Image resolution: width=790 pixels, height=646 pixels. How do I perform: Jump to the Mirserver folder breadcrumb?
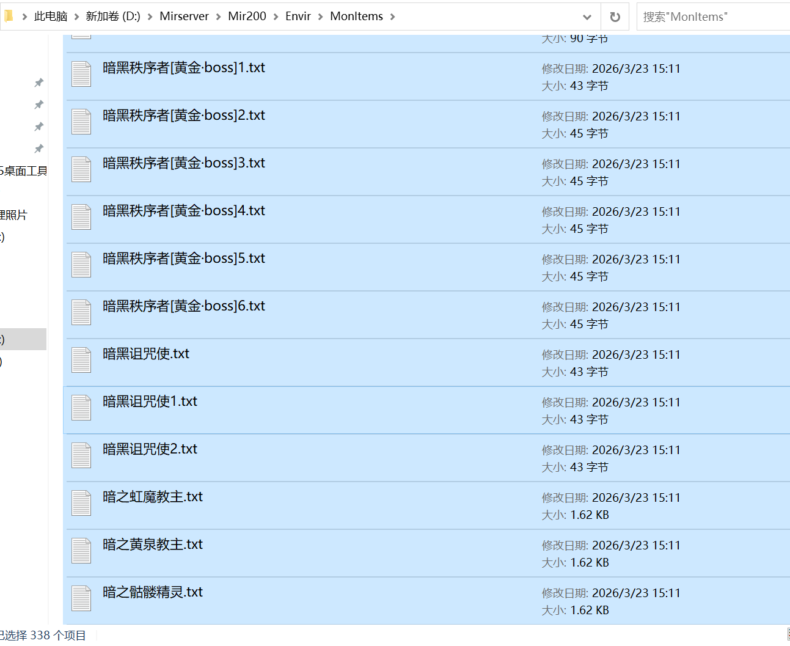pos(184,17)
